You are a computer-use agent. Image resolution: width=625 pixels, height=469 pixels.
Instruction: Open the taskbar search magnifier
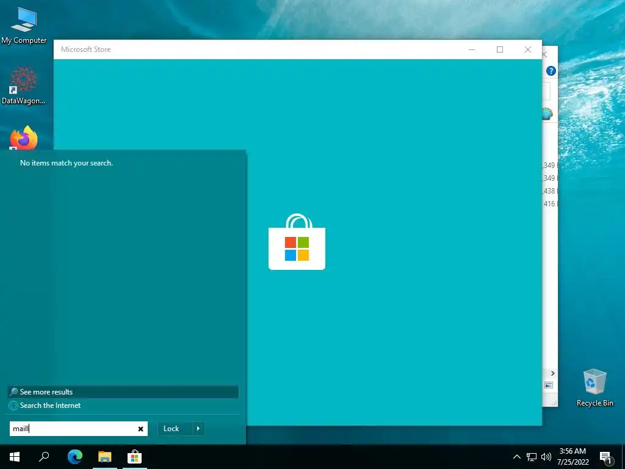click(x=44, y=457)
